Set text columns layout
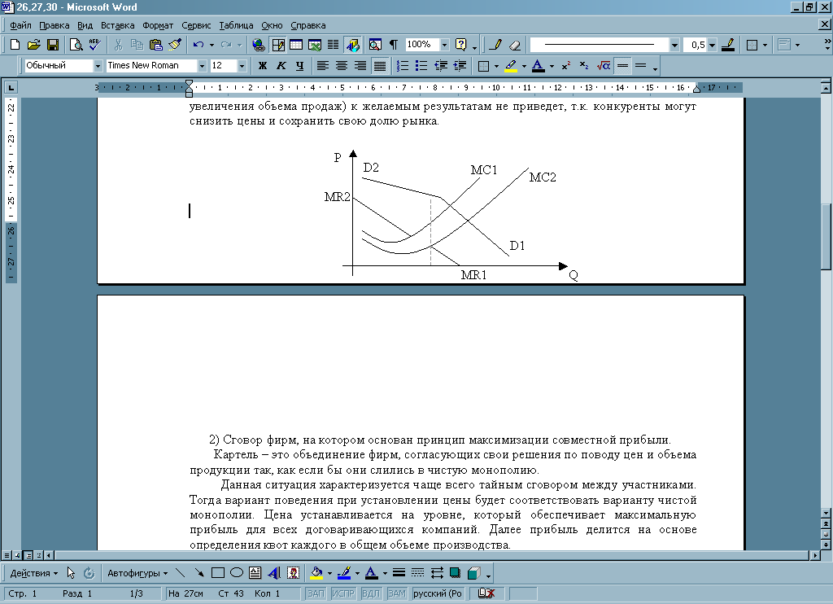This screenshot has width=833, height=604. (333, 45)
